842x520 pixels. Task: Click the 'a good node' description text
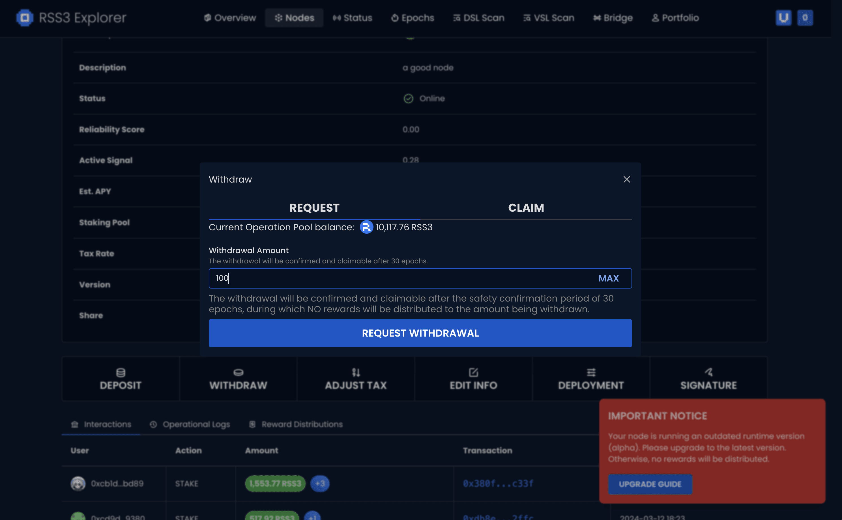[x=428, y=68]
